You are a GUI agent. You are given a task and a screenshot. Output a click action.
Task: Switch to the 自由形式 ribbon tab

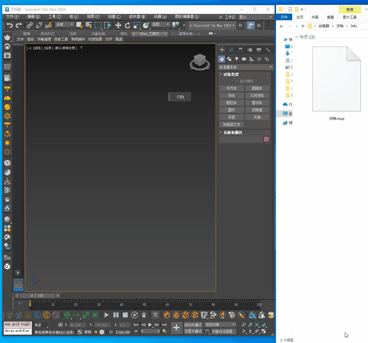pos(47,34)
